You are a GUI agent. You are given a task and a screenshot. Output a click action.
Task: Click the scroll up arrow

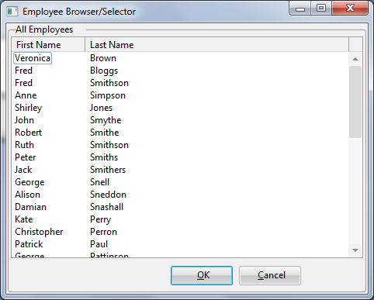[x=355, y=59]
